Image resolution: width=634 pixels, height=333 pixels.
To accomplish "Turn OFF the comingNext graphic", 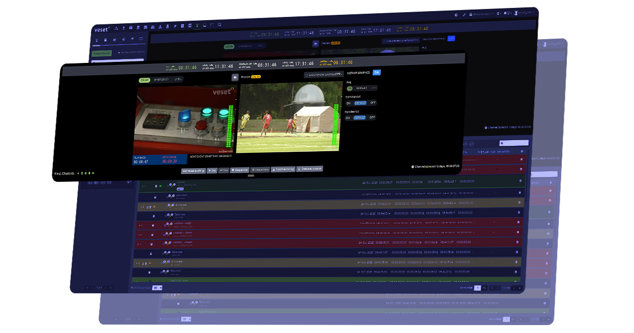I will coord(372,102).
